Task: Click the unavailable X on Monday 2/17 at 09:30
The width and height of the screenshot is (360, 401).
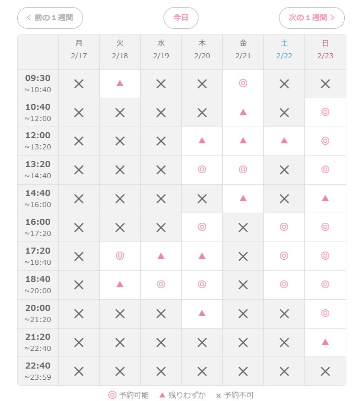Action: coord(79,84)
